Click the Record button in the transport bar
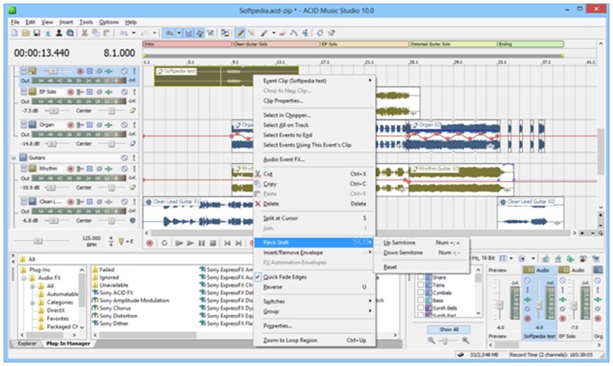 (x=149, y=243)
